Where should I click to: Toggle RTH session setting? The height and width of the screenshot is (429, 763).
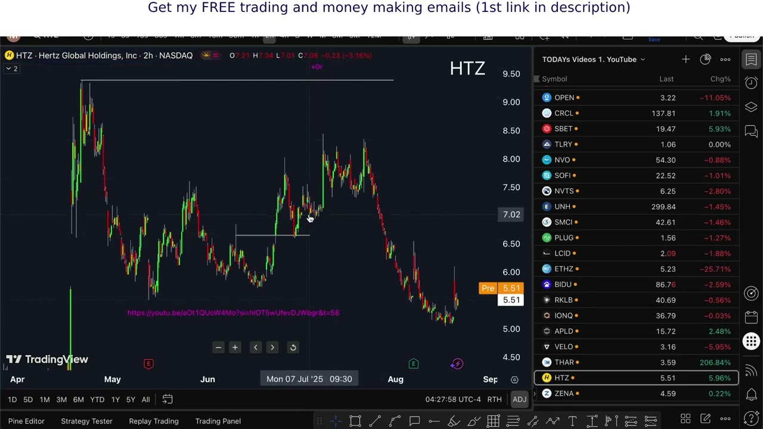point(494,399)
